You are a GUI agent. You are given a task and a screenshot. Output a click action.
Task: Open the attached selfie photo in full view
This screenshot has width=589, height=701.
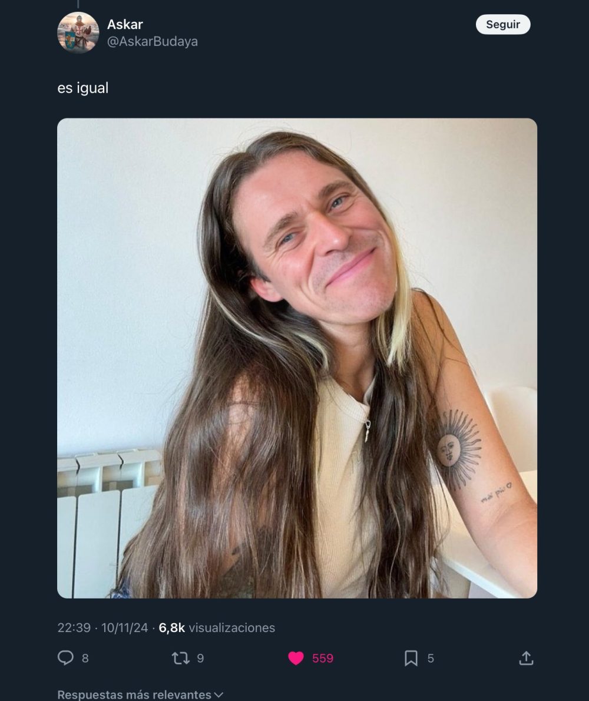click(297, 358)
